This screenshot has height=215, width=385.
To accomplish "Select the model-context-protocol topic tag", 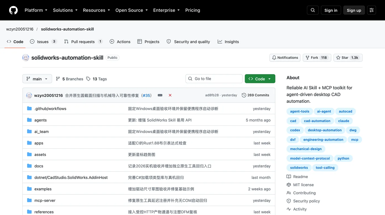I will (x=310, y=158).
